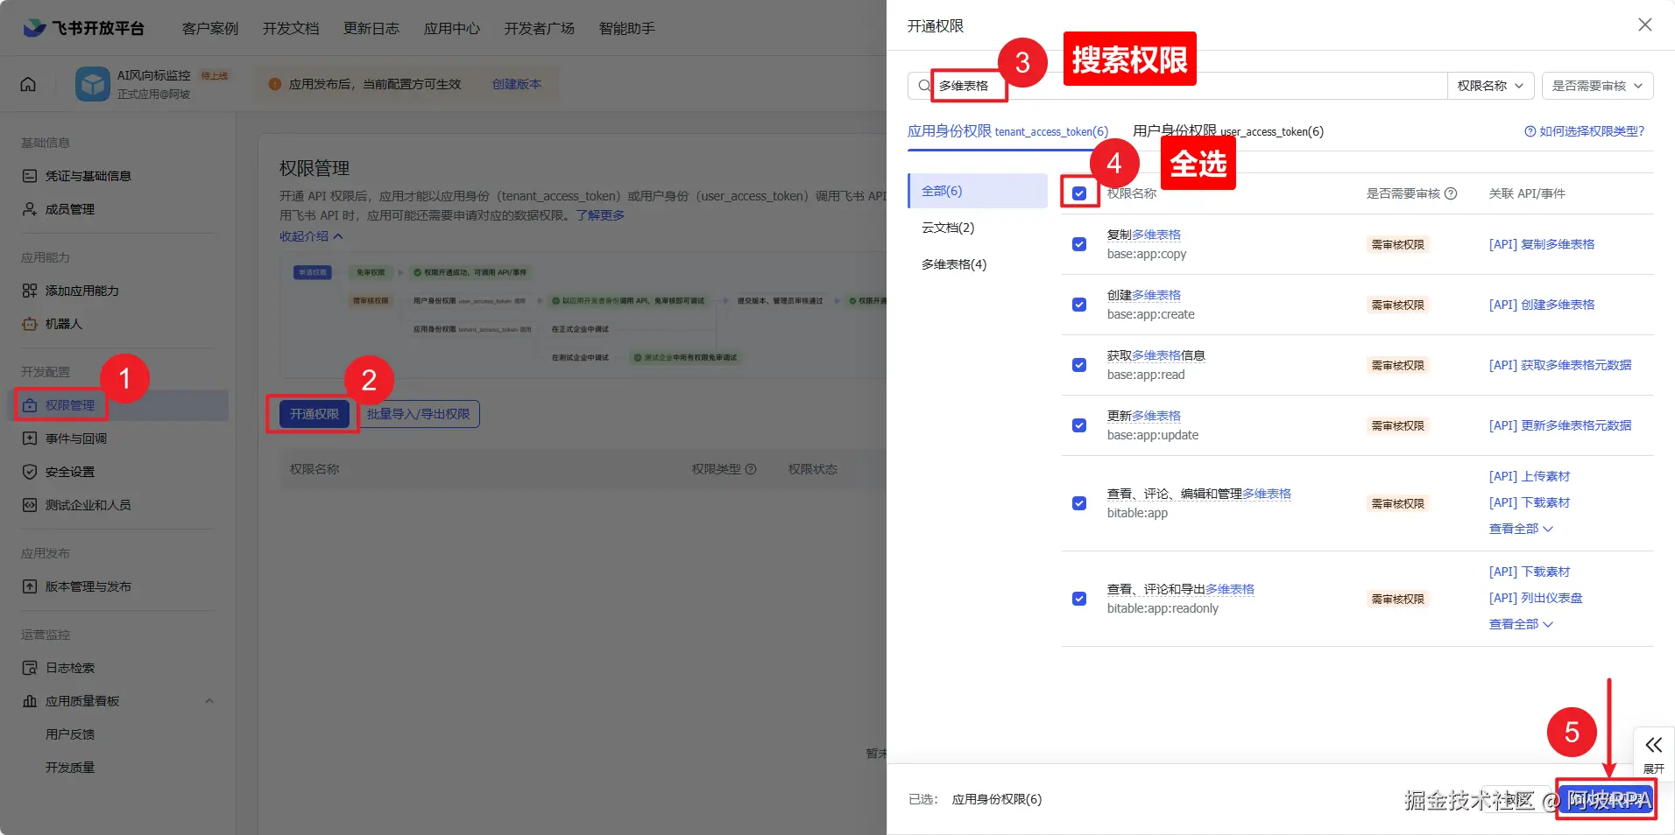Go to the home icon
This screenshot has width=1675, height=835.
[28, 84]
